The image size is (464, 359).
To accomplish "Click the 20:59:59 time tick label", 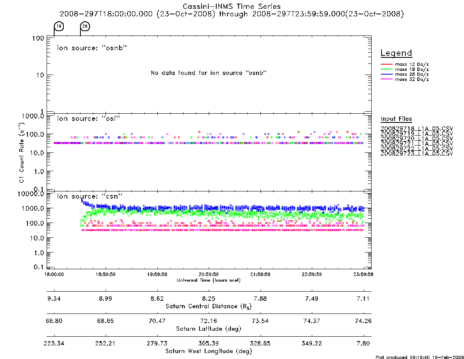I will coord(209,274).
